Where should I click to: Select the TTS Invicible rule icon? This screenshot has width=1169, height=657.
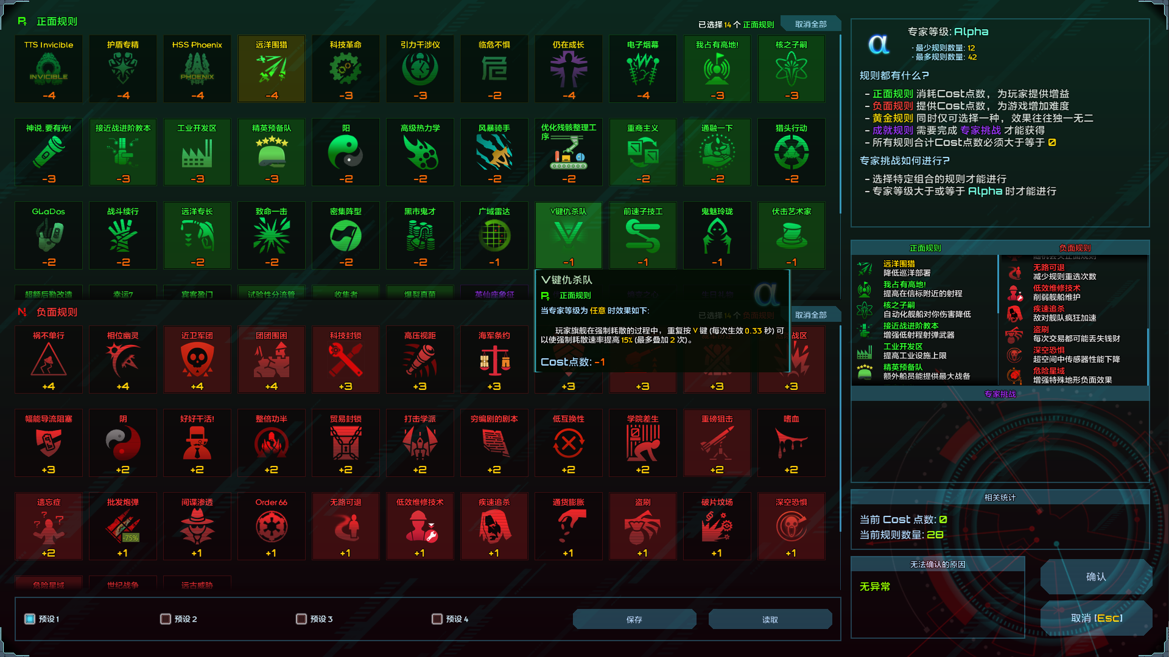[49, 68]
